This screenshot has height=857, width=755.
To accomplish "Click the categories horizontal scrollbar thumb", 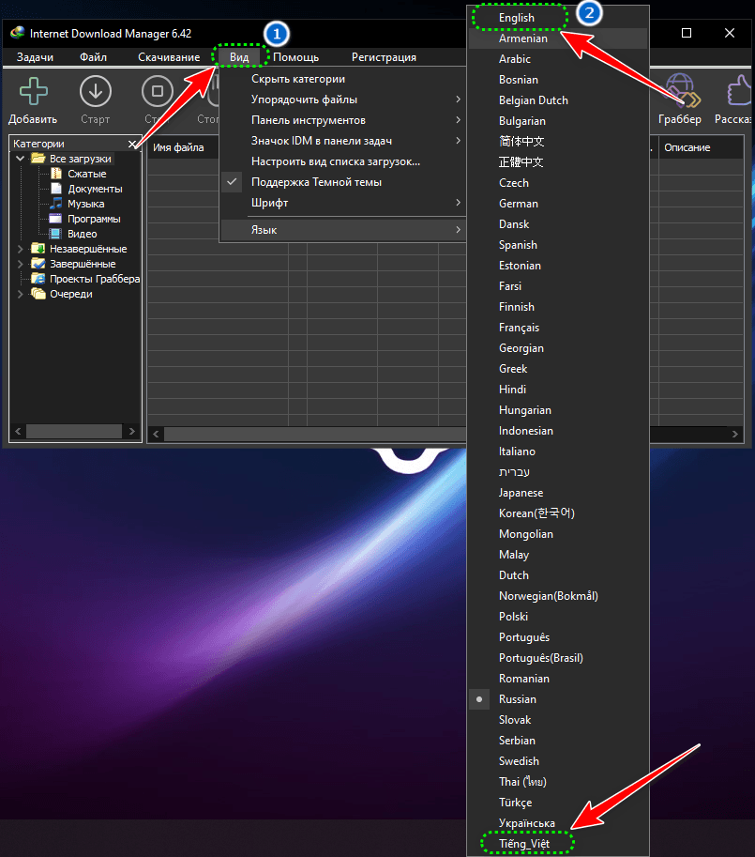I will tap(74, 431).
